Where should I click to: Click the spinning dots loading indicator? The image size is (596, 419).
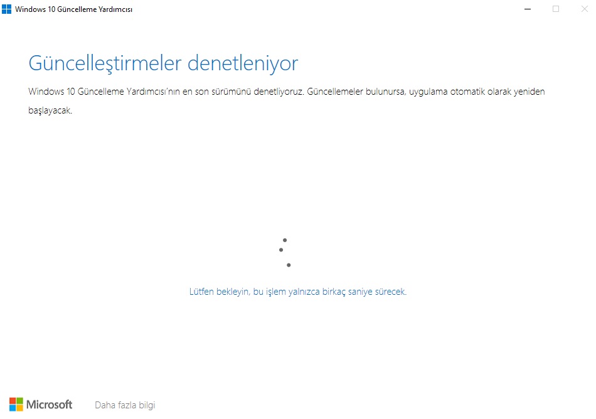285,253
